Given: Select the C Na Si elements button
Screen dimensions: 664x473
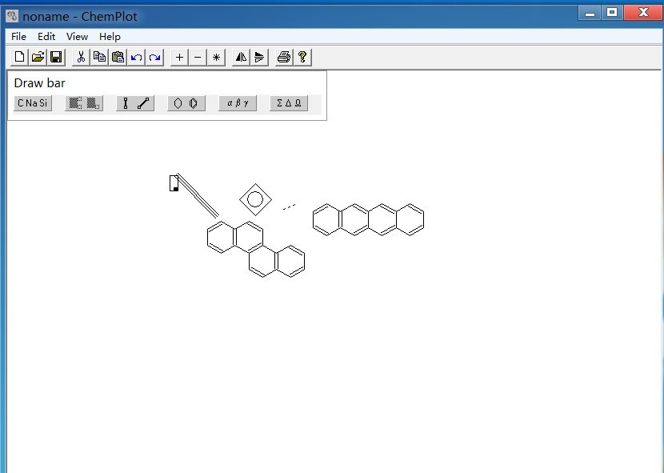Looking at the screenshot, I should (33, 103).
